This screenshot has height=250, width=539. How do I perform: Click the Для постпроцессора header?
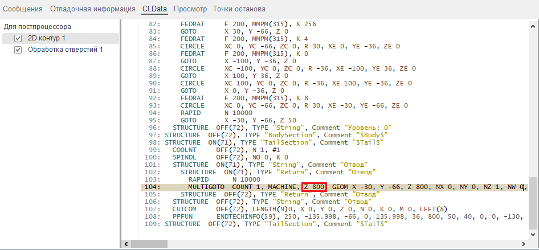(x=37, y=27)
